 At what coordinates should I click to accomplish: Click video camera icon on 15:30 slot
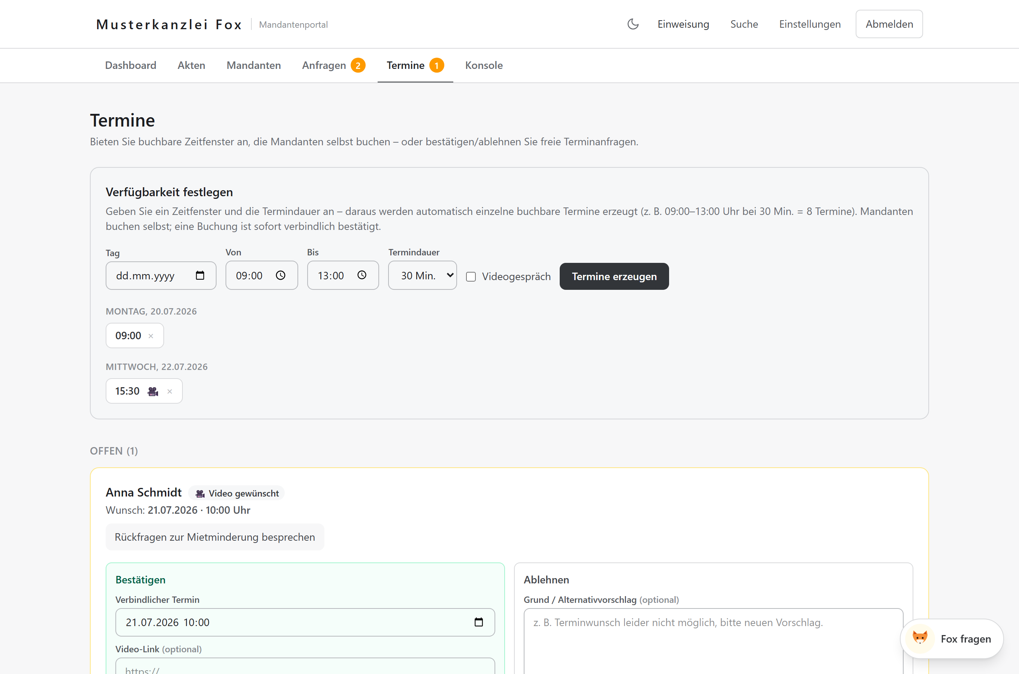153,392
